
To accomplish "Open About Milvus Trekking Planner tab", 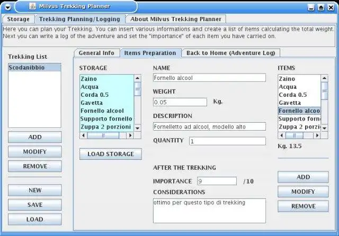I will (175, 19).
